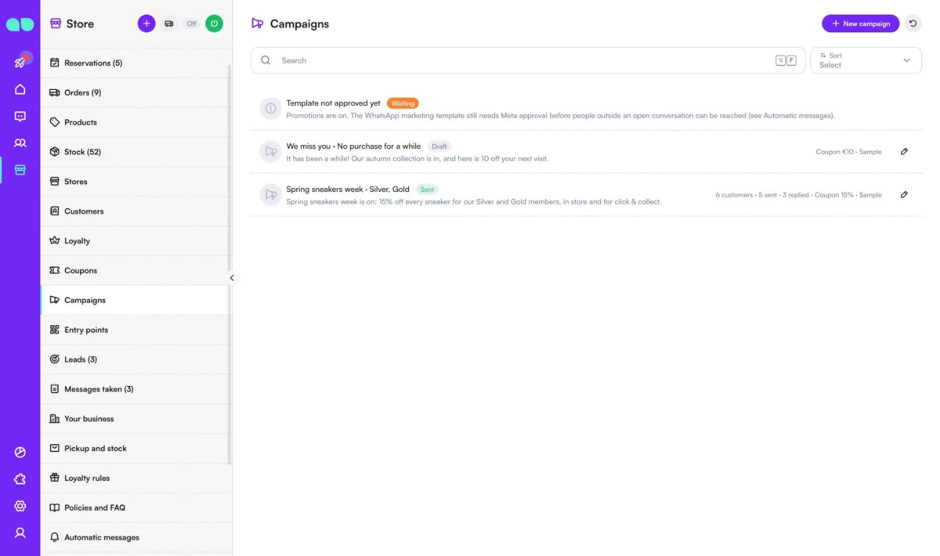Click the Search campaigns input field
940x556 pixels.
click(x=528, y=60)
